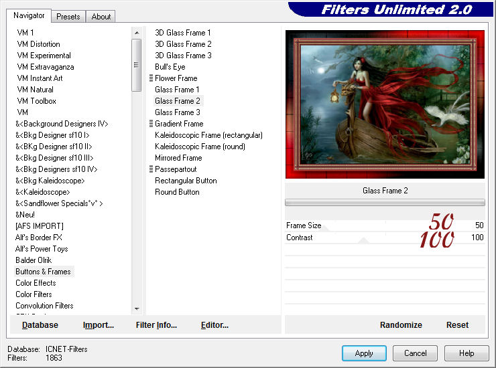
Task: Select the &<Kaleidoscope> category
Action: click(42, 192)
